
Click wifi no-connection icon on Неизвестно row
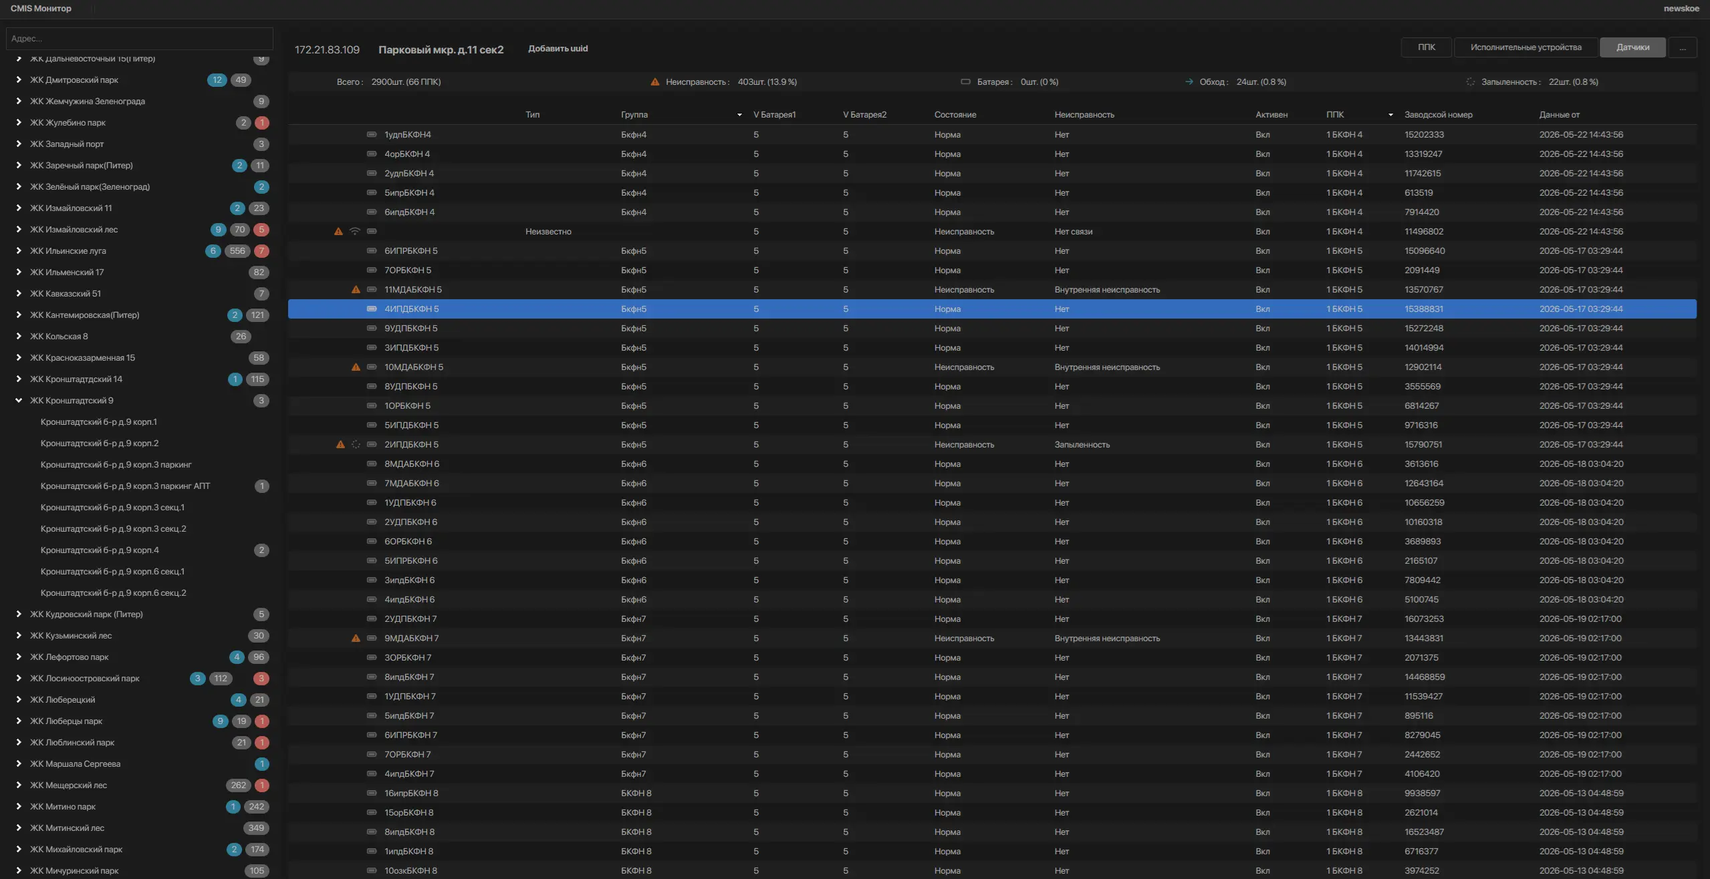tap(355, 232)
